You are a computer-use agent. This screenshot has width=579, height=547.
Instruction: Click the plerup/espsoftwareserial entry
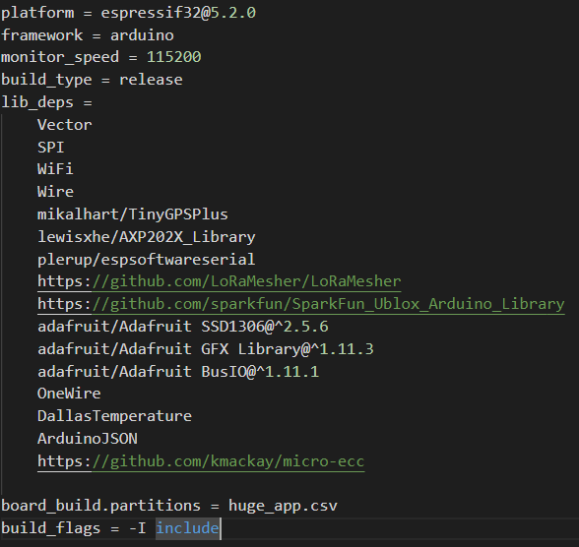[146, 260]
